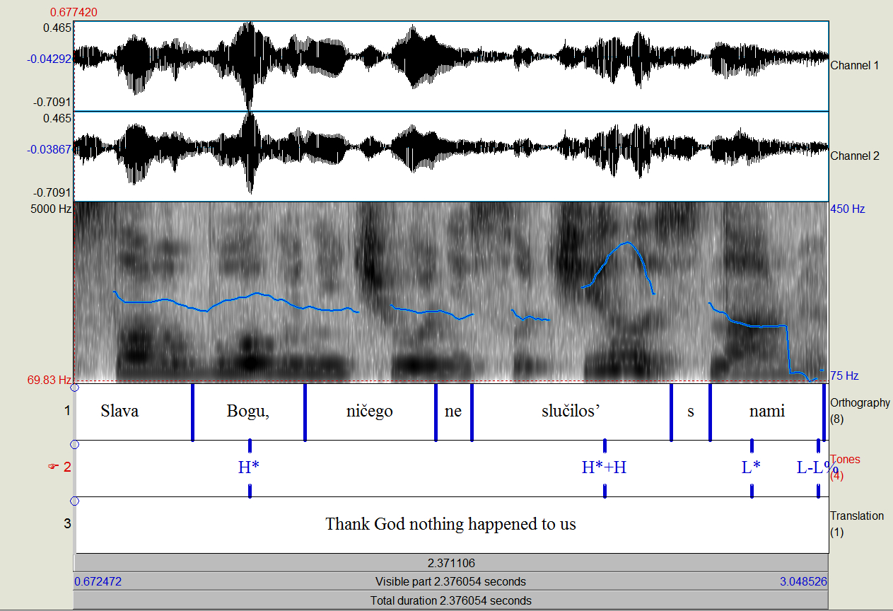Image resolution: width=893 pixels, height=611 pixels.
Task: Click the red 69.83 Hz cursor frequency value
Action: [49, 380]
